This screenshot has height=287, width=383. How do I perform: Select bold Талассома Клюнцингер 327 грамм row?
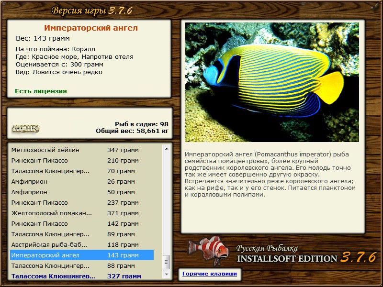pos(82,276)
